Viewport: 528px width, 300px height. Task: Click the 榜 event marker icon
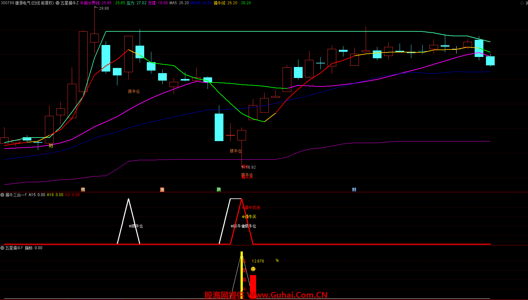83,190
